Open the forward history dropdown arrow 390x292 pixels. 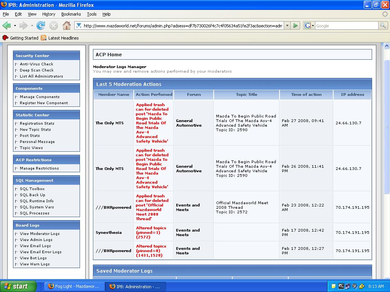[x=32, y=25]
